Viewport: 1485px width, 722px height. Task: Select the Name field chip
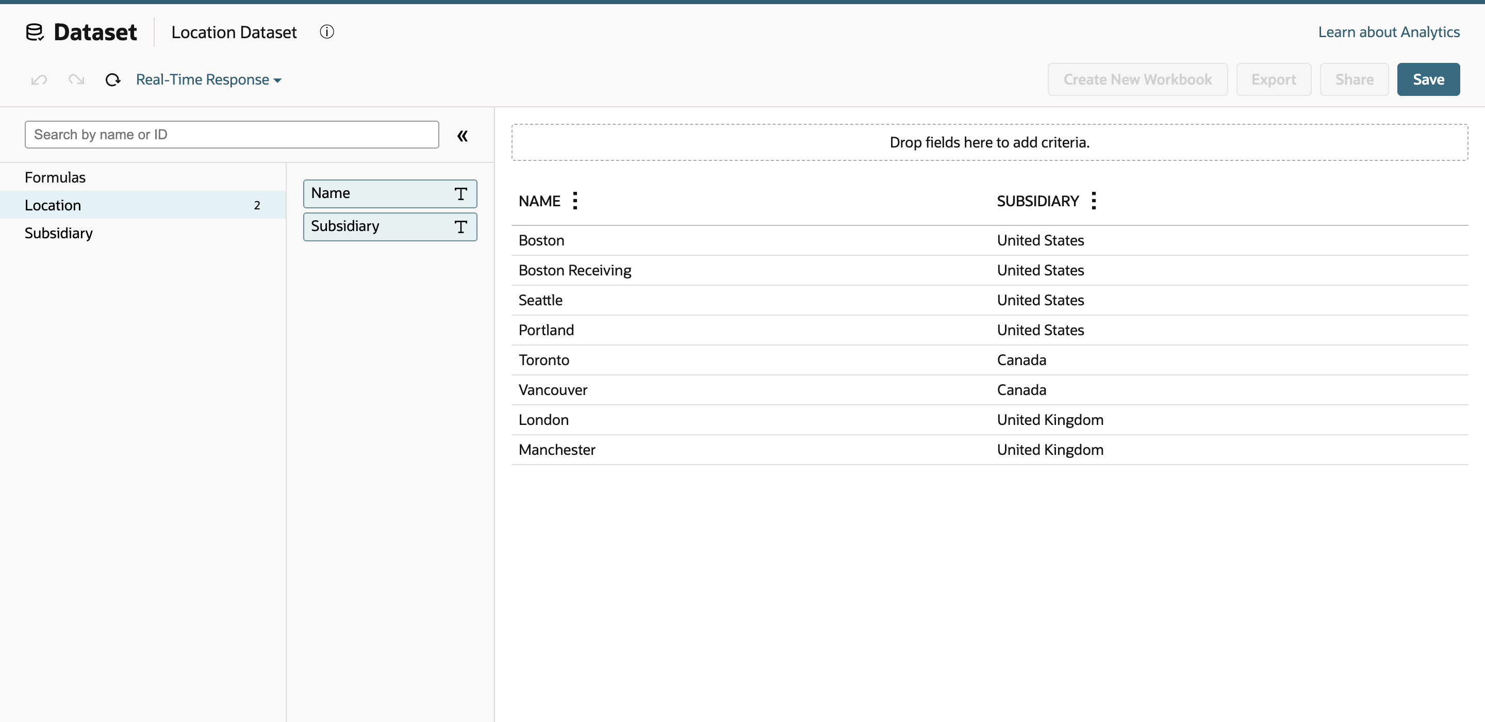pos(390,193)
